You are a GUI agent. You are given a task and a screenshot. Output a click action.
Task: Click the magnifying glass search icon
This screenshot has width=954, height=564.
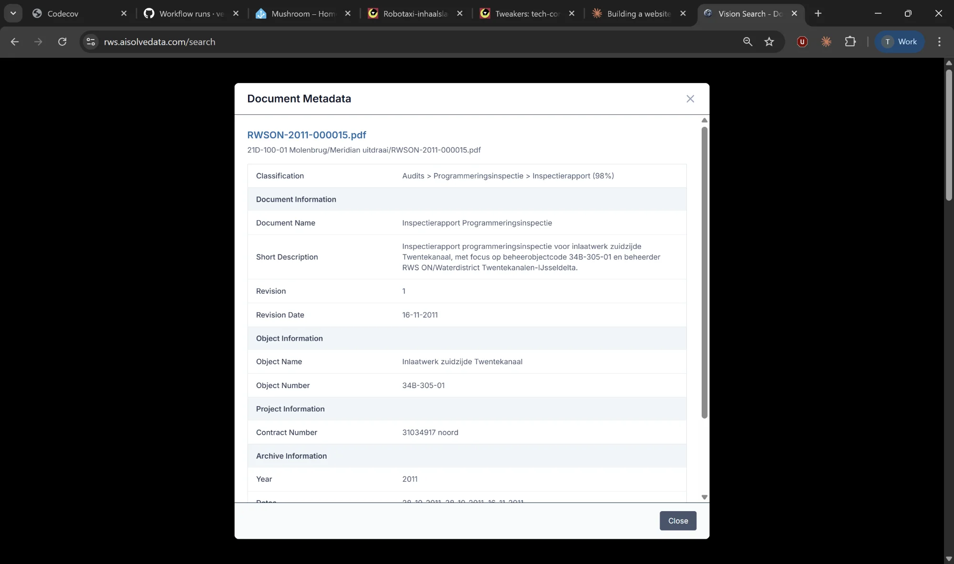747,41
